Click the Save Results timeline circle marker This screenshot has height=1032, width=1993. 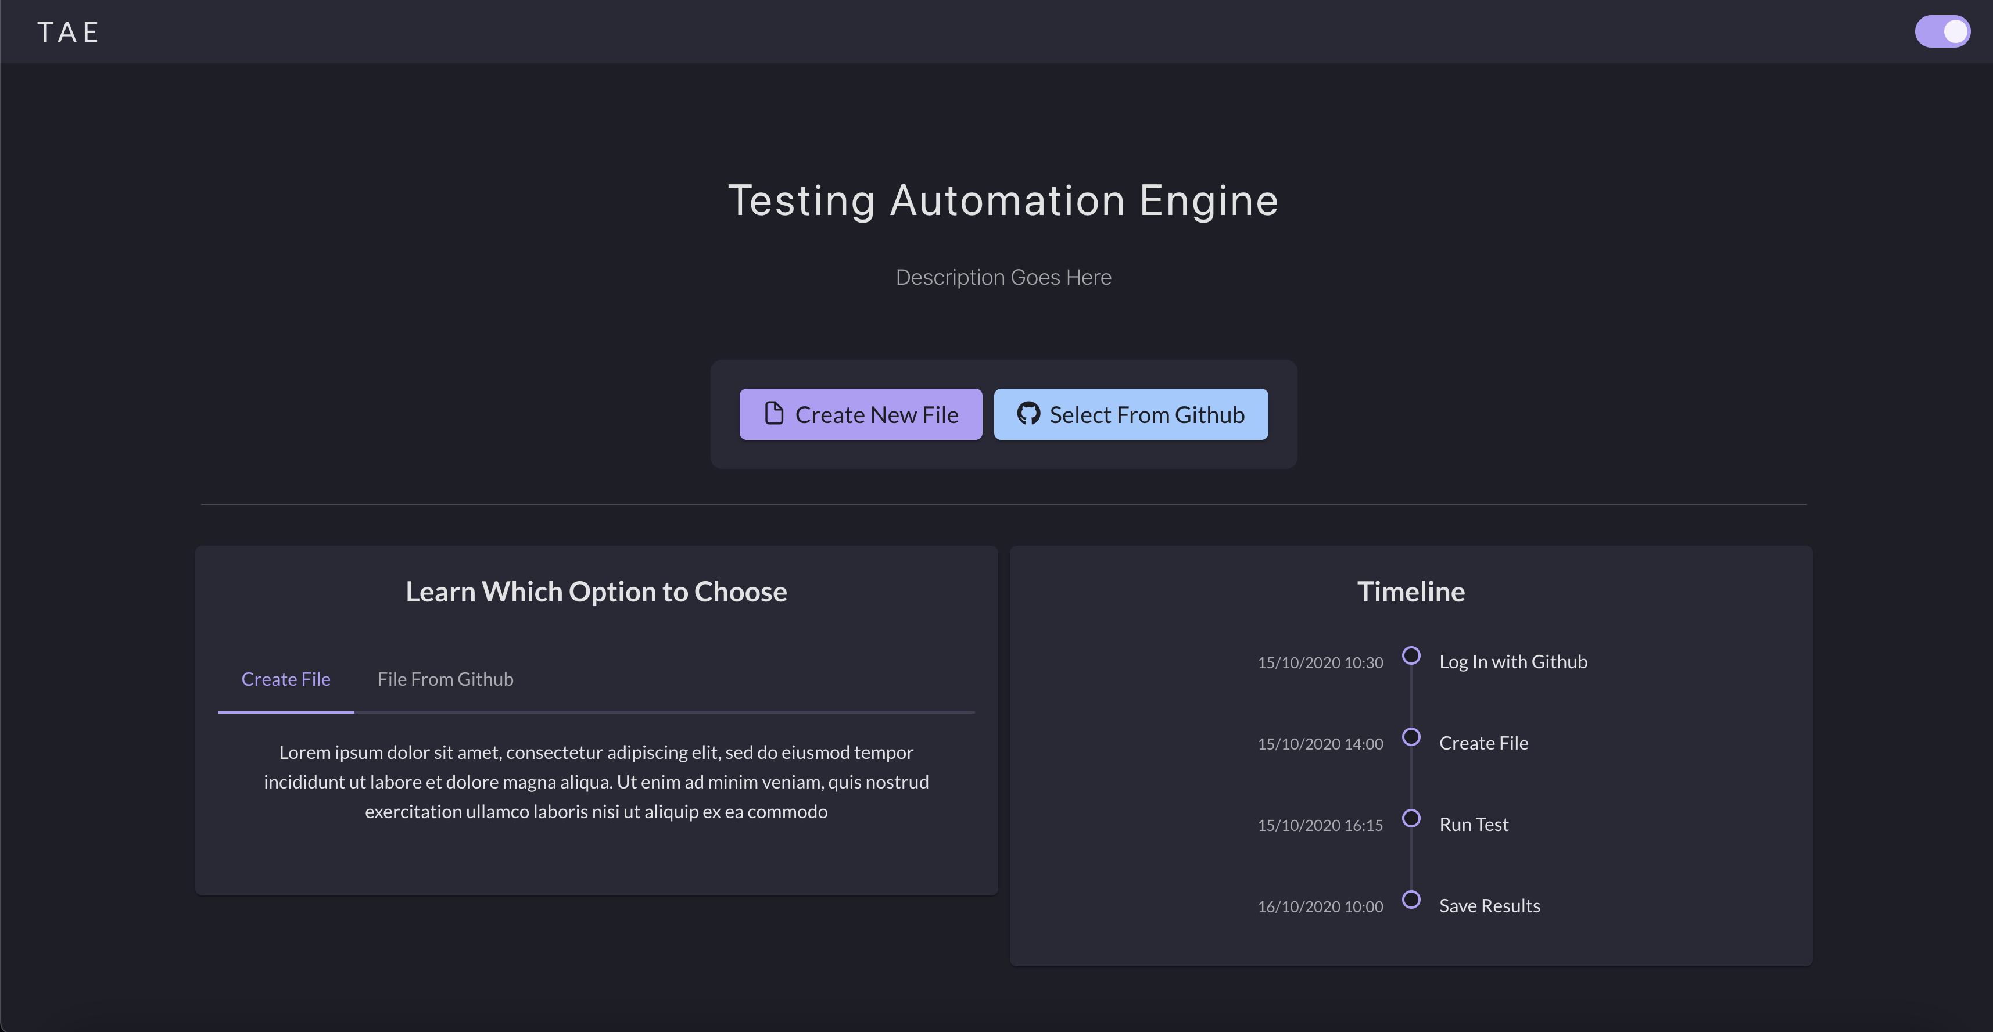coord(1410,899)
